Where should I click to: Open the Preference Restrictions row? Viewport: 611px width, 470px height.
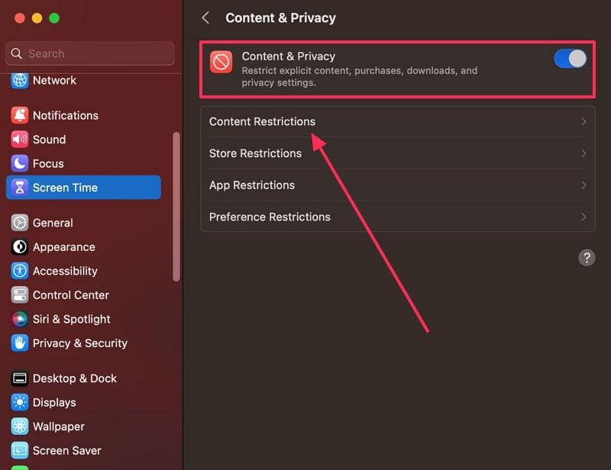coord(397,217)
